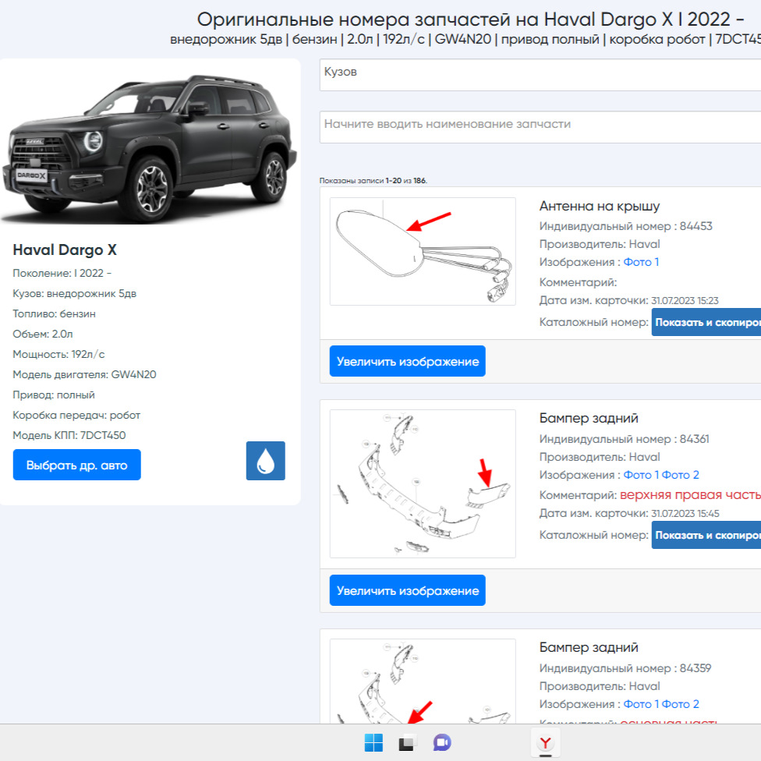This screenshot has height=761, width=761.
Task: Open 'Фото 2' link for bumper 84359
Action: [681, 704]
